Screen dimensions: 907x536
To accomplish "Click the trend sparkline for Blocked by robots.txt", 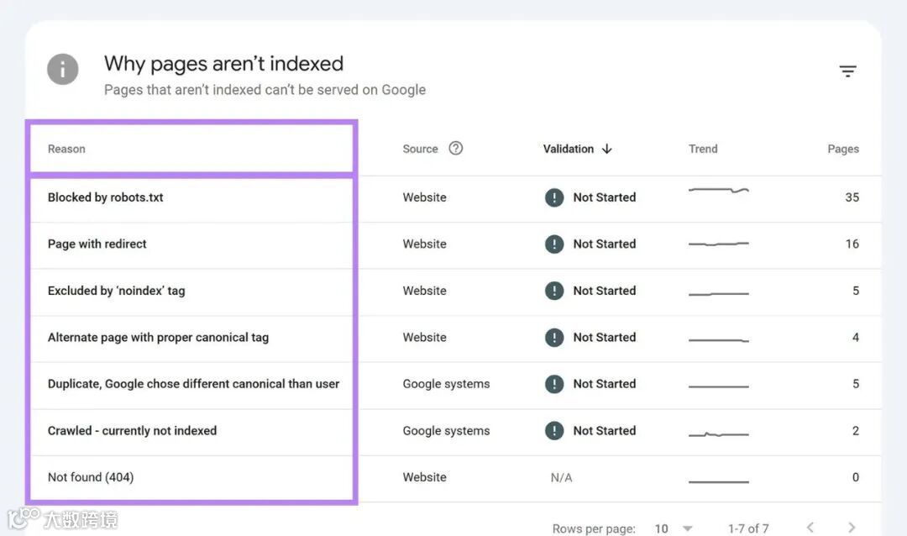I will coord(718,192).
